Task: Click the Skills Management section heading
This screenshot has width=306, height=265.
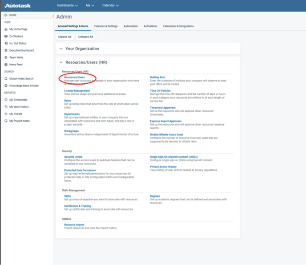Action: pyautogui.click(x=73, y=190)
